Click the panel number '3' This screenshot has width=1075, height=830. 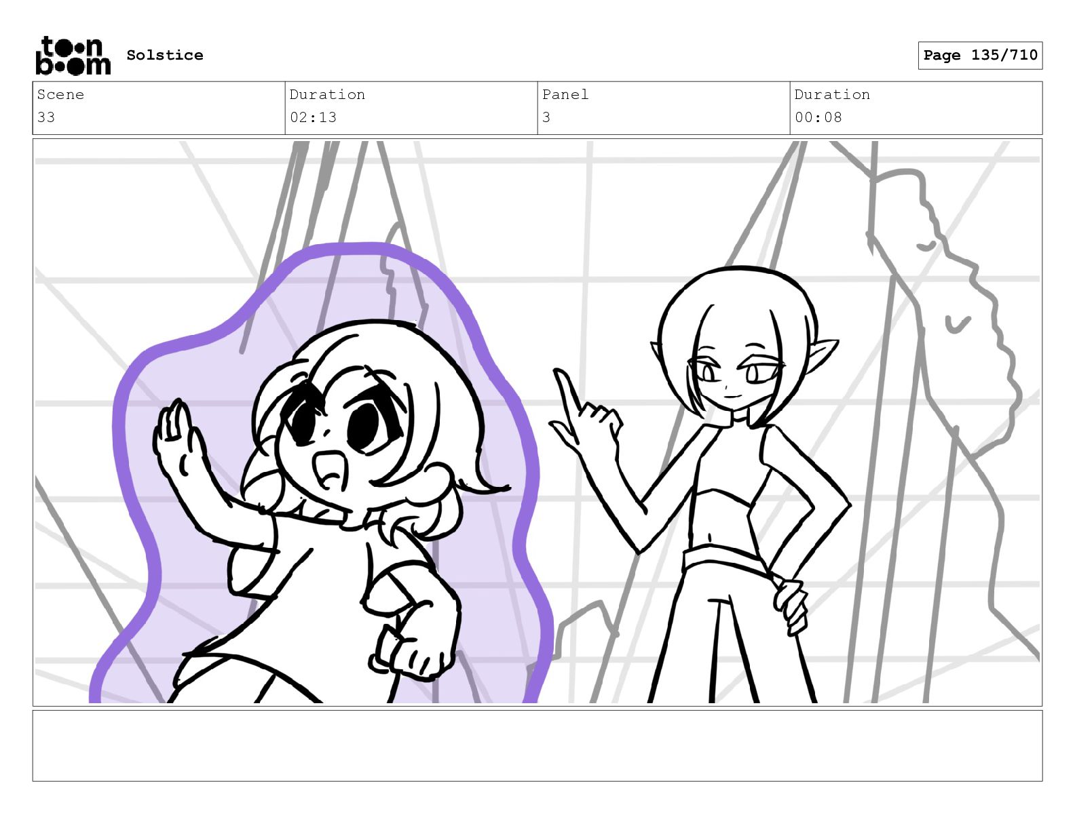(x=546, y=117)
